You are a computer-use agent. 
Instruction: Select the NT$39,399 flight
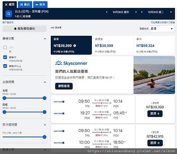tap(155, 114)
